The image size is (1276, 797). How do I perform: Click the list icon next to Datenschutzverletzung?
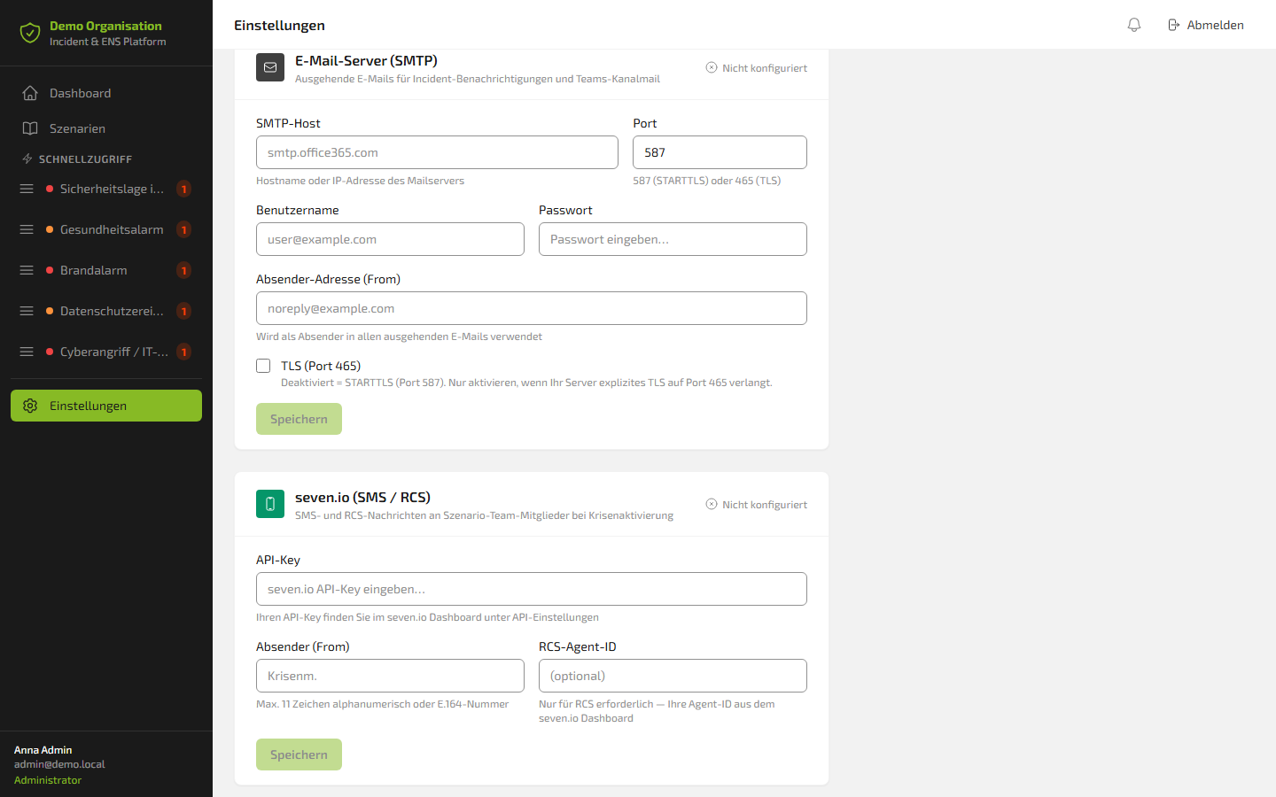27,311
